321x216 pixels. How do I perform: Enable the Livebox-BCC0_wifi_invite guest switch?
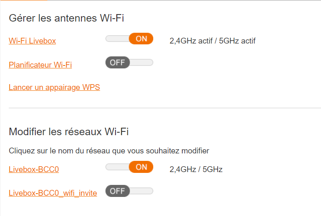click(129, 191)
